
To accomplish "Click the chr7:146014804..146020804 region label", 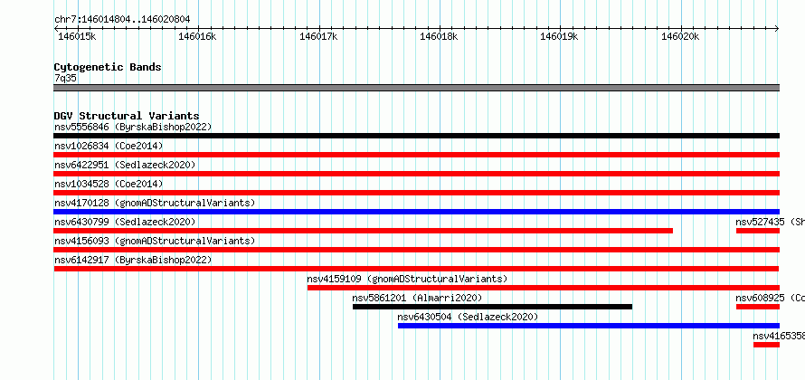I will click(x=122, y=19).
